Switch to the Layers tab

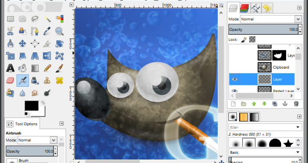[x=234, y=9]
